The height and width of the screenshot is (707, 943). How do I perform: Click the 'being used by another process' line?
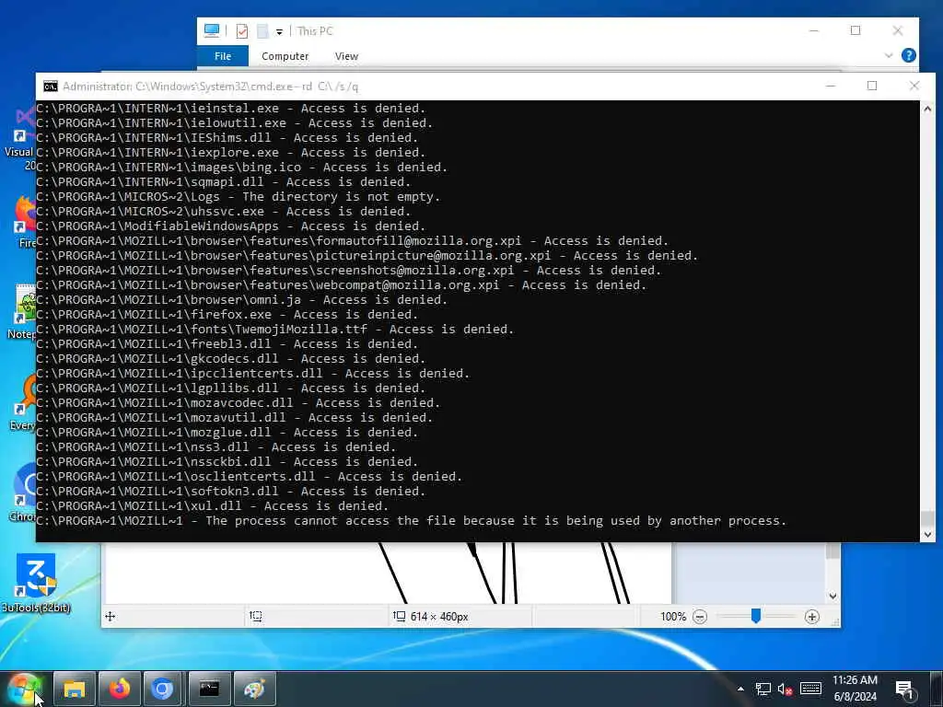pyautogui.click(x=412, y=521)
